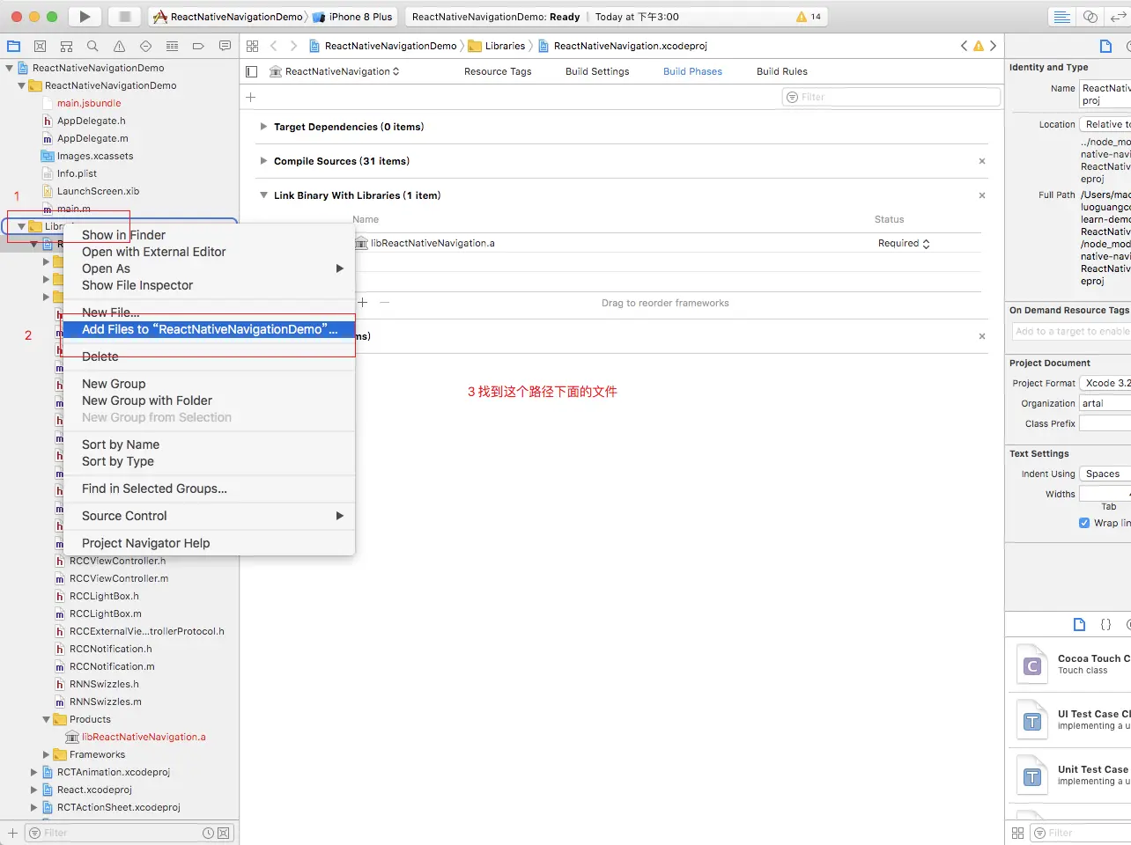Stop the running build
Viewport: 1131px width, 845px height.
(124, 16)
